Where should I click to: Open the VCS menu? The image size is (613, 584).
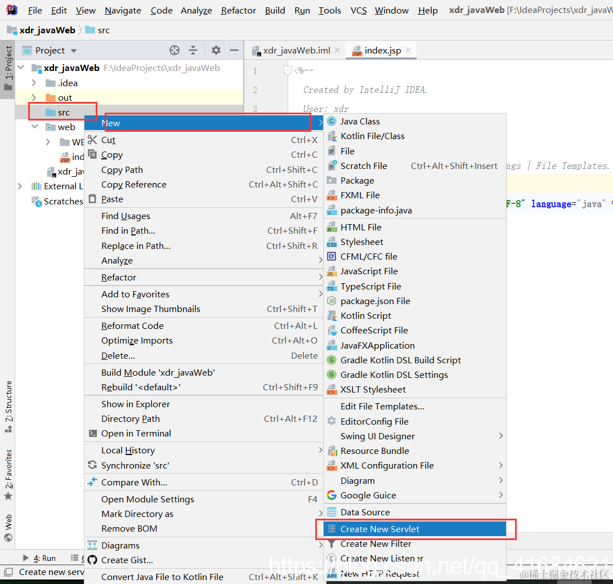[x=359, y=11]
